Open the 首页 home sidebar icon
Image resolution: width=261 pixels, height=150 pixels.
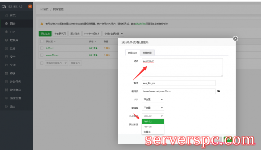tap(6, 15)
